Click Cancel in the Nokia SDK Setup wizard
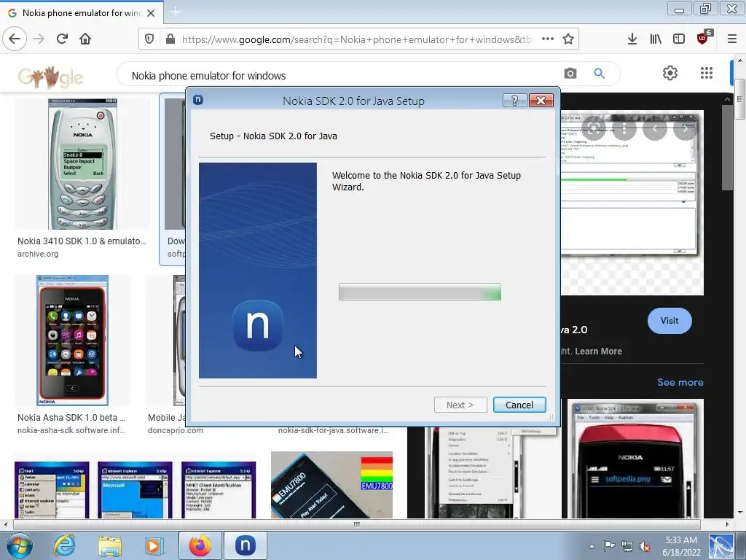This screenshot has width=746, height=560. click(x=519, y=405)
